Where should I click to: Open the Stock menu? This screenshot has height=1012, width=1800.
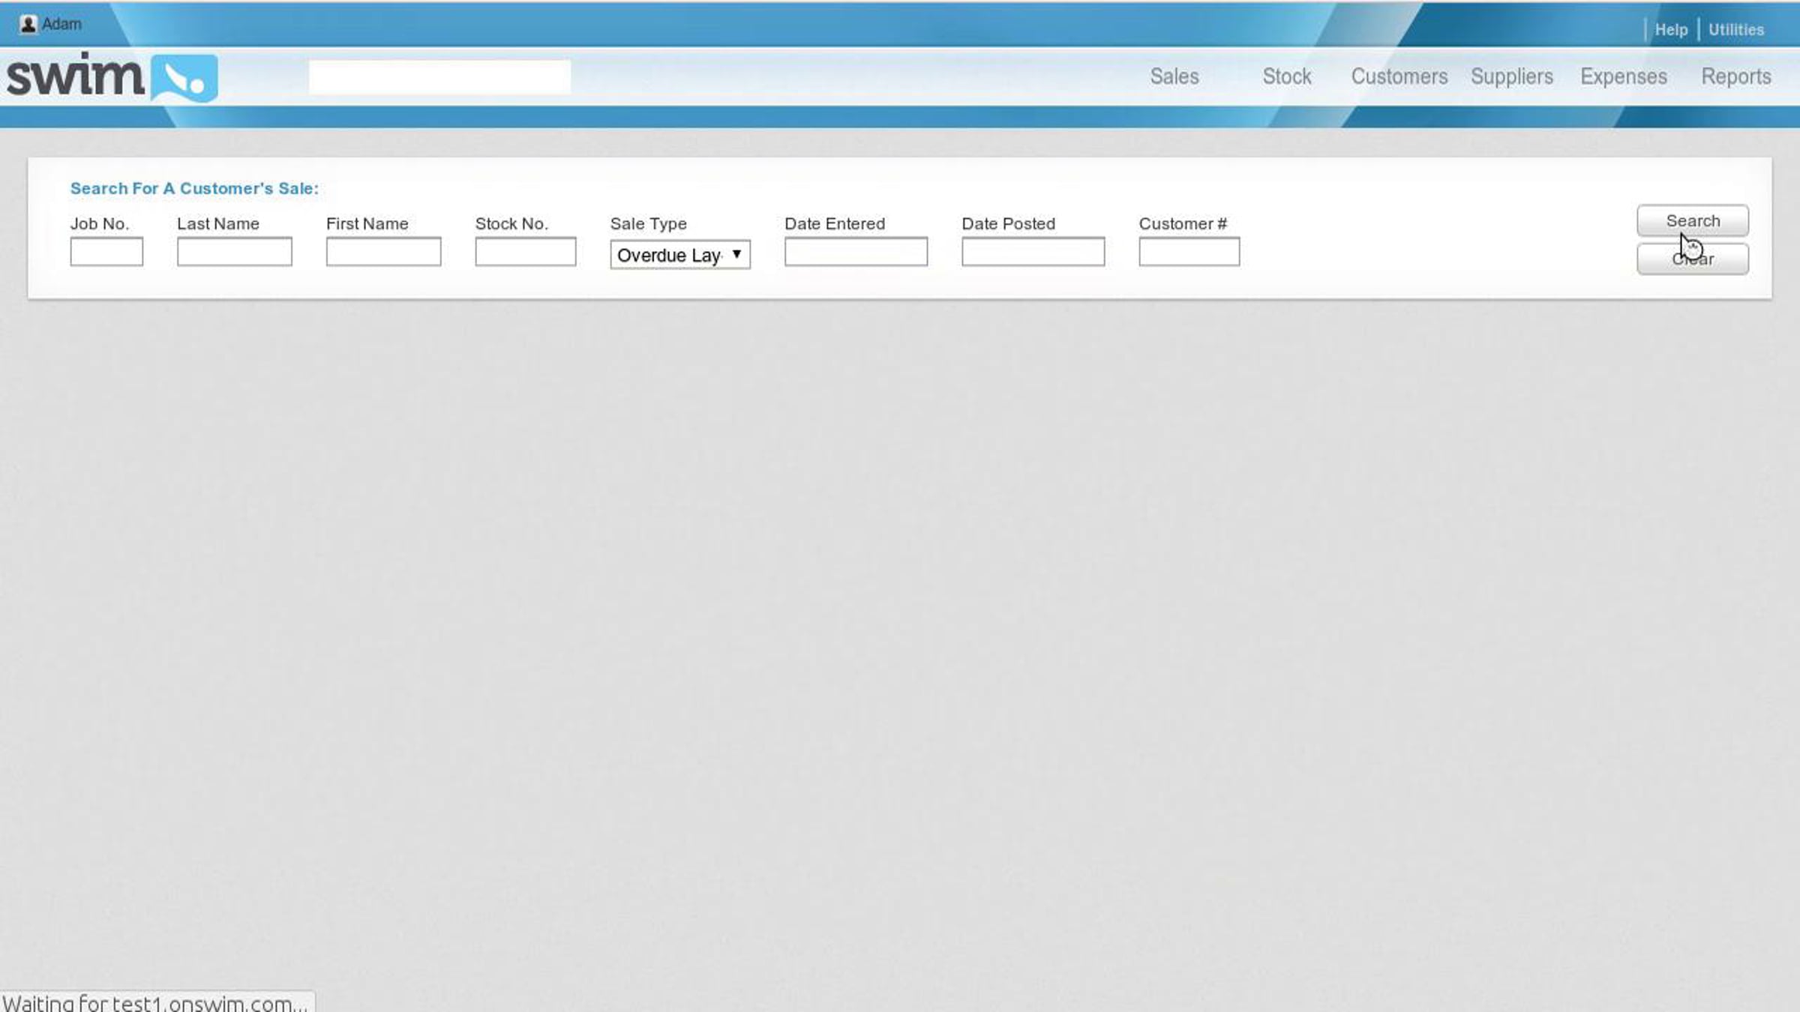click(x=1287, y=76)
